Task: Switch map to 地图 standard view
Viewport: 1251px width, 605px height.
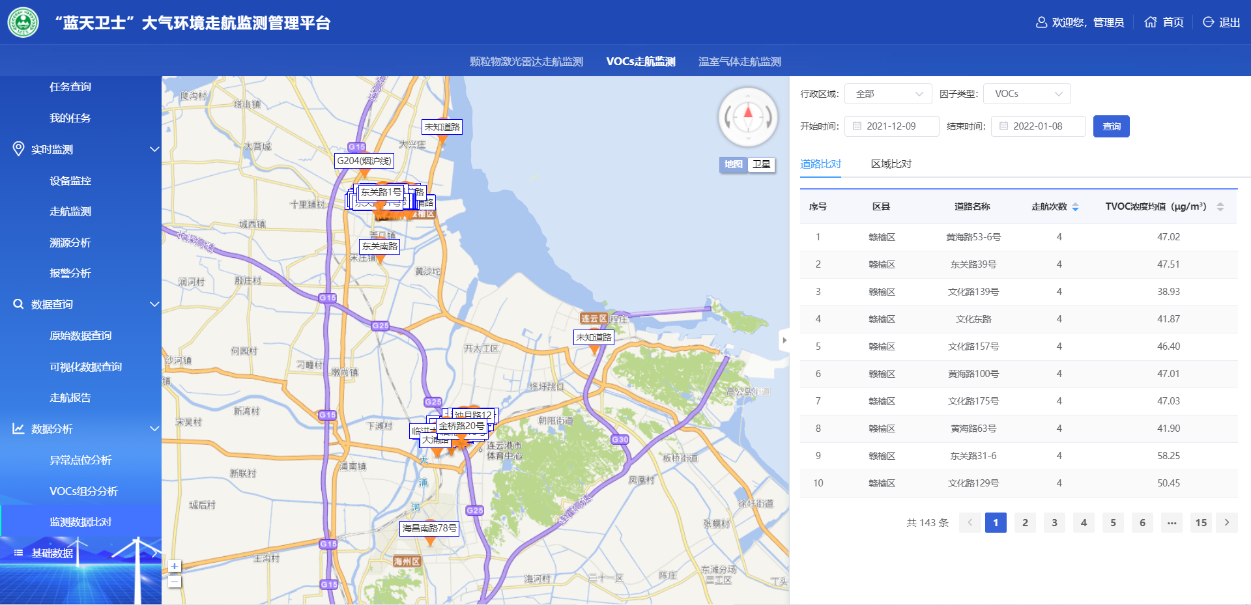Action: (734, 164)
